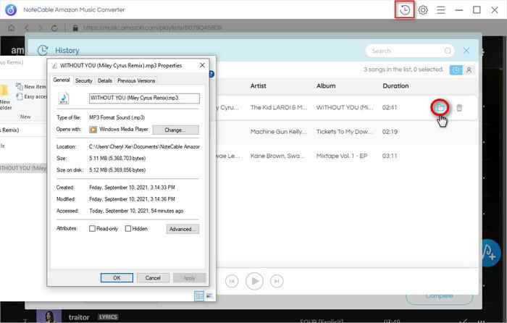
Task: Click the Change... button
Action: (175, 130)
